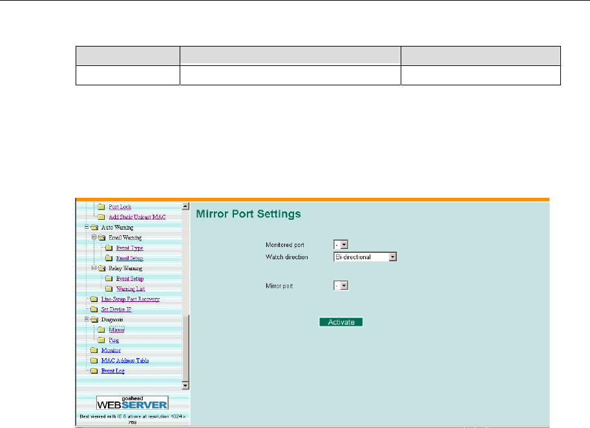Click the Port Lock folder icon

101,207
